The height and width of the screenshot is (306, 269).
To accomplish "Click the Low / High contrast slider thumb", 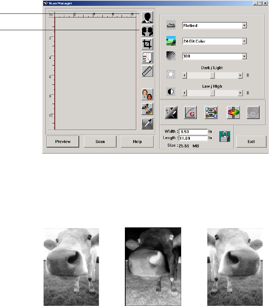I will (212, 93).
